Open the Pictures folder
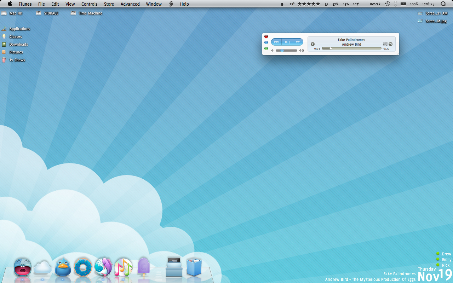The height and width of the screenshot is (283, 453). pos(12,52)
